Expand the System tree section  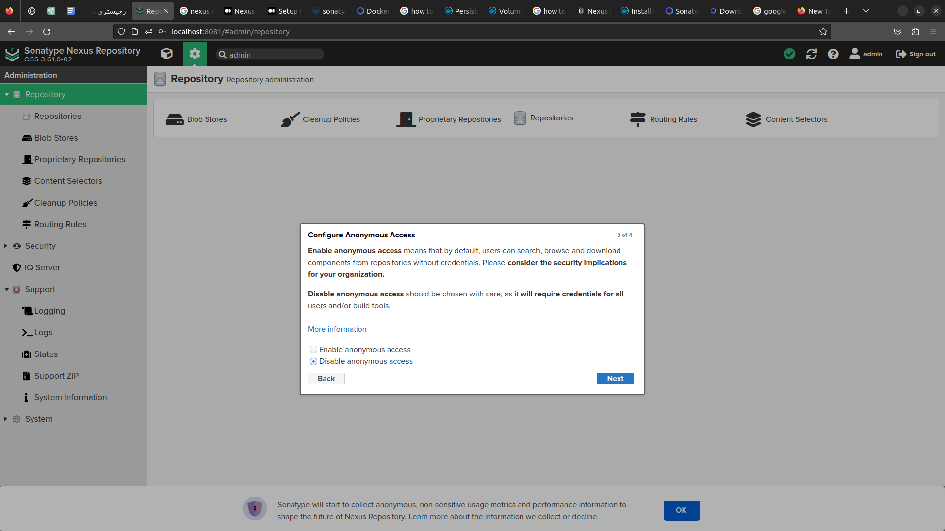click(5, 419)
